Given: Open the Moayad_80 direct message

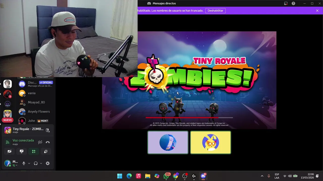Looking at the screenshot, I should pyautogui.click(x=35, y=102).
